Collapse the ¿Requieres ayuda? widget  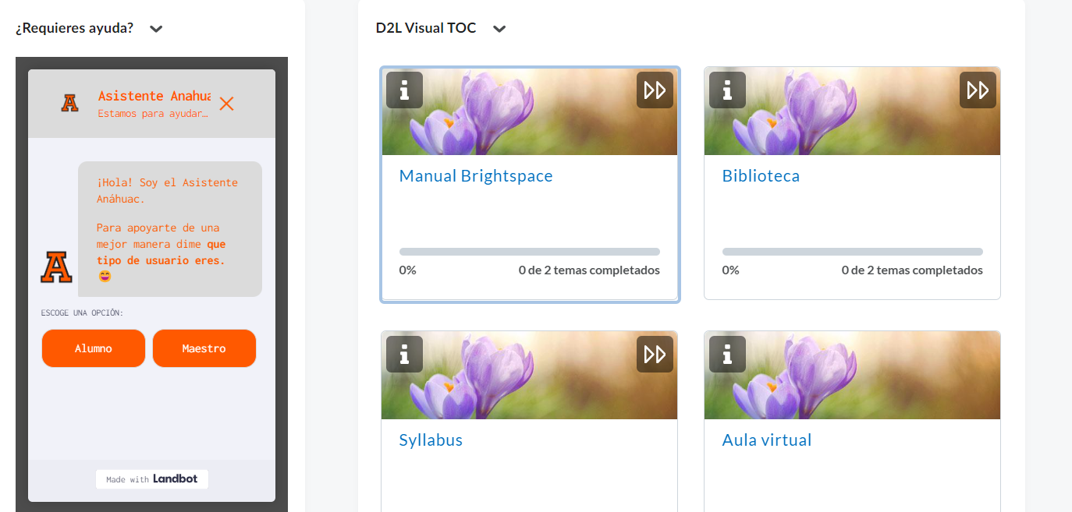click(156, 29)
